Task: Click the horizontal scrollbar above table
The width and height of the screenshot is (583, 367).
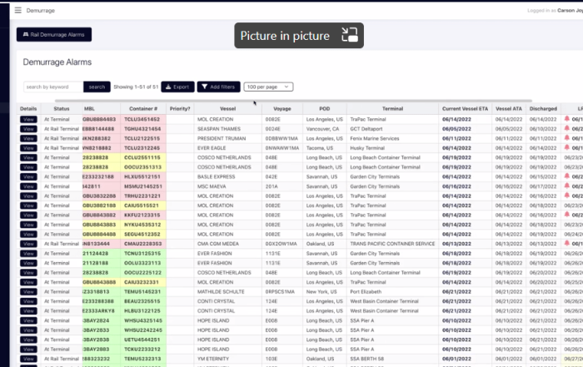Action: (x=293, y=101)
